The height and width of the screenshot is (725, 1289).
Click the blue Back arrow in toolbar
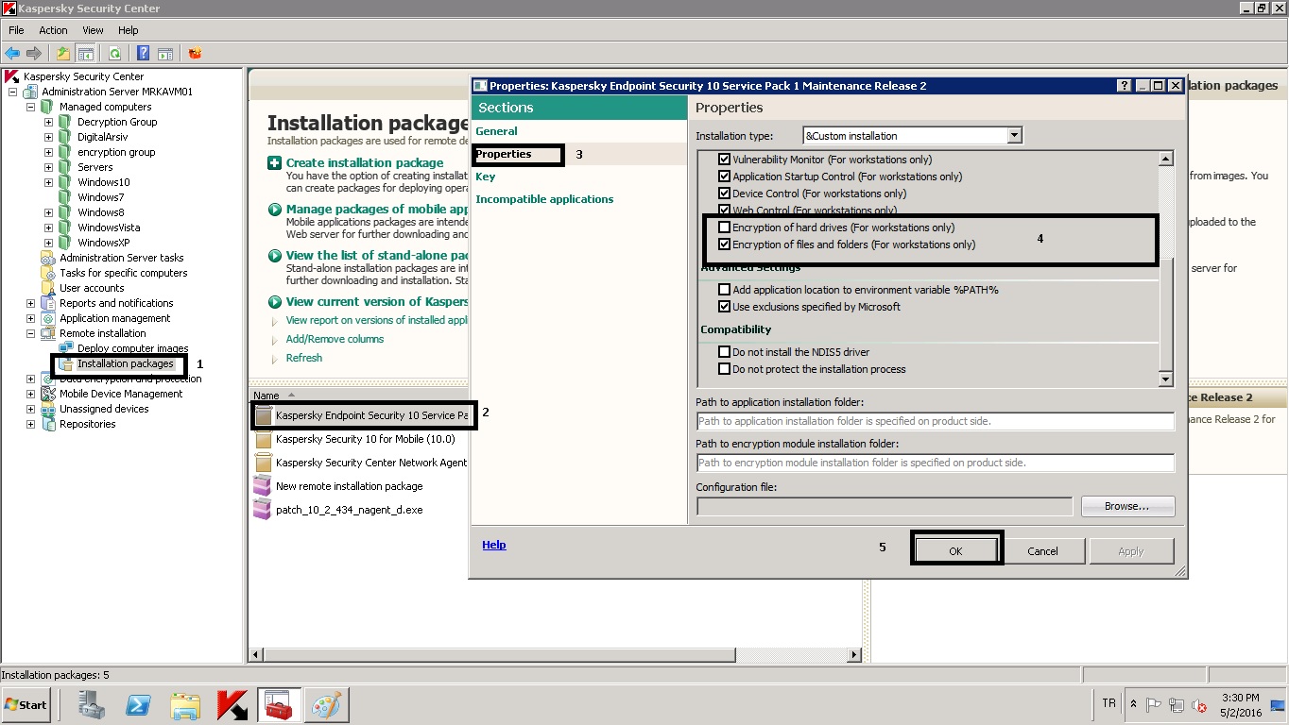(12, 54)
